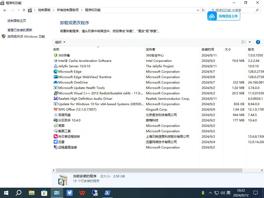Click the horizontal scrollbar right arrow
The height and width of the screenshot is (198, 264).
262,170
